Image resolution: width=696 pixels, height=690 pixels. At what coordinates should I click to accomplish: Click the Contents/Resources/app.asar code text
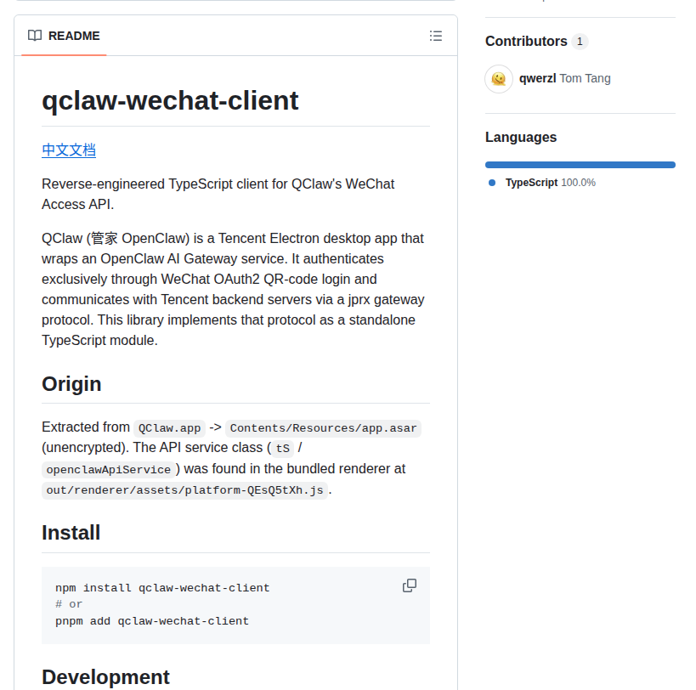coord(323,428)
